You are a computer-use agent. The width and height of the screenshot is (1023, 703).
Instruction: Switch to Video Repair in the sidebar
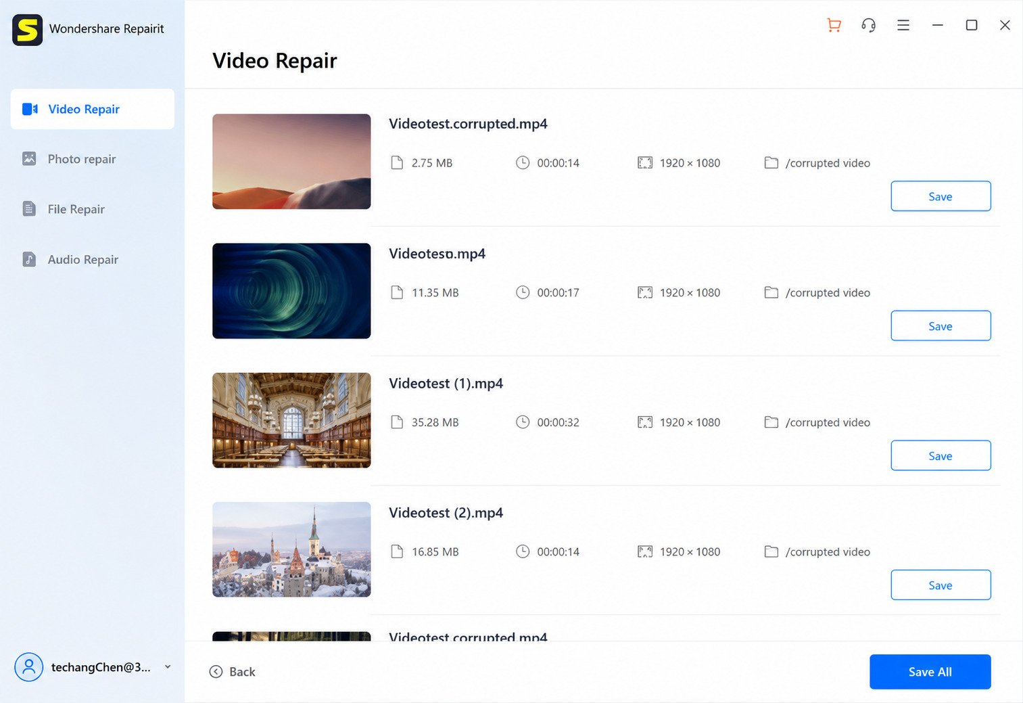(x=93, y=109)
